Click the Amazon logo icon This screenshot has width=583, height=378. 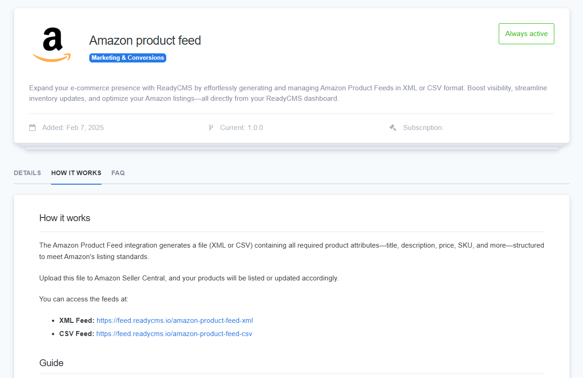[x=52, y=44]
